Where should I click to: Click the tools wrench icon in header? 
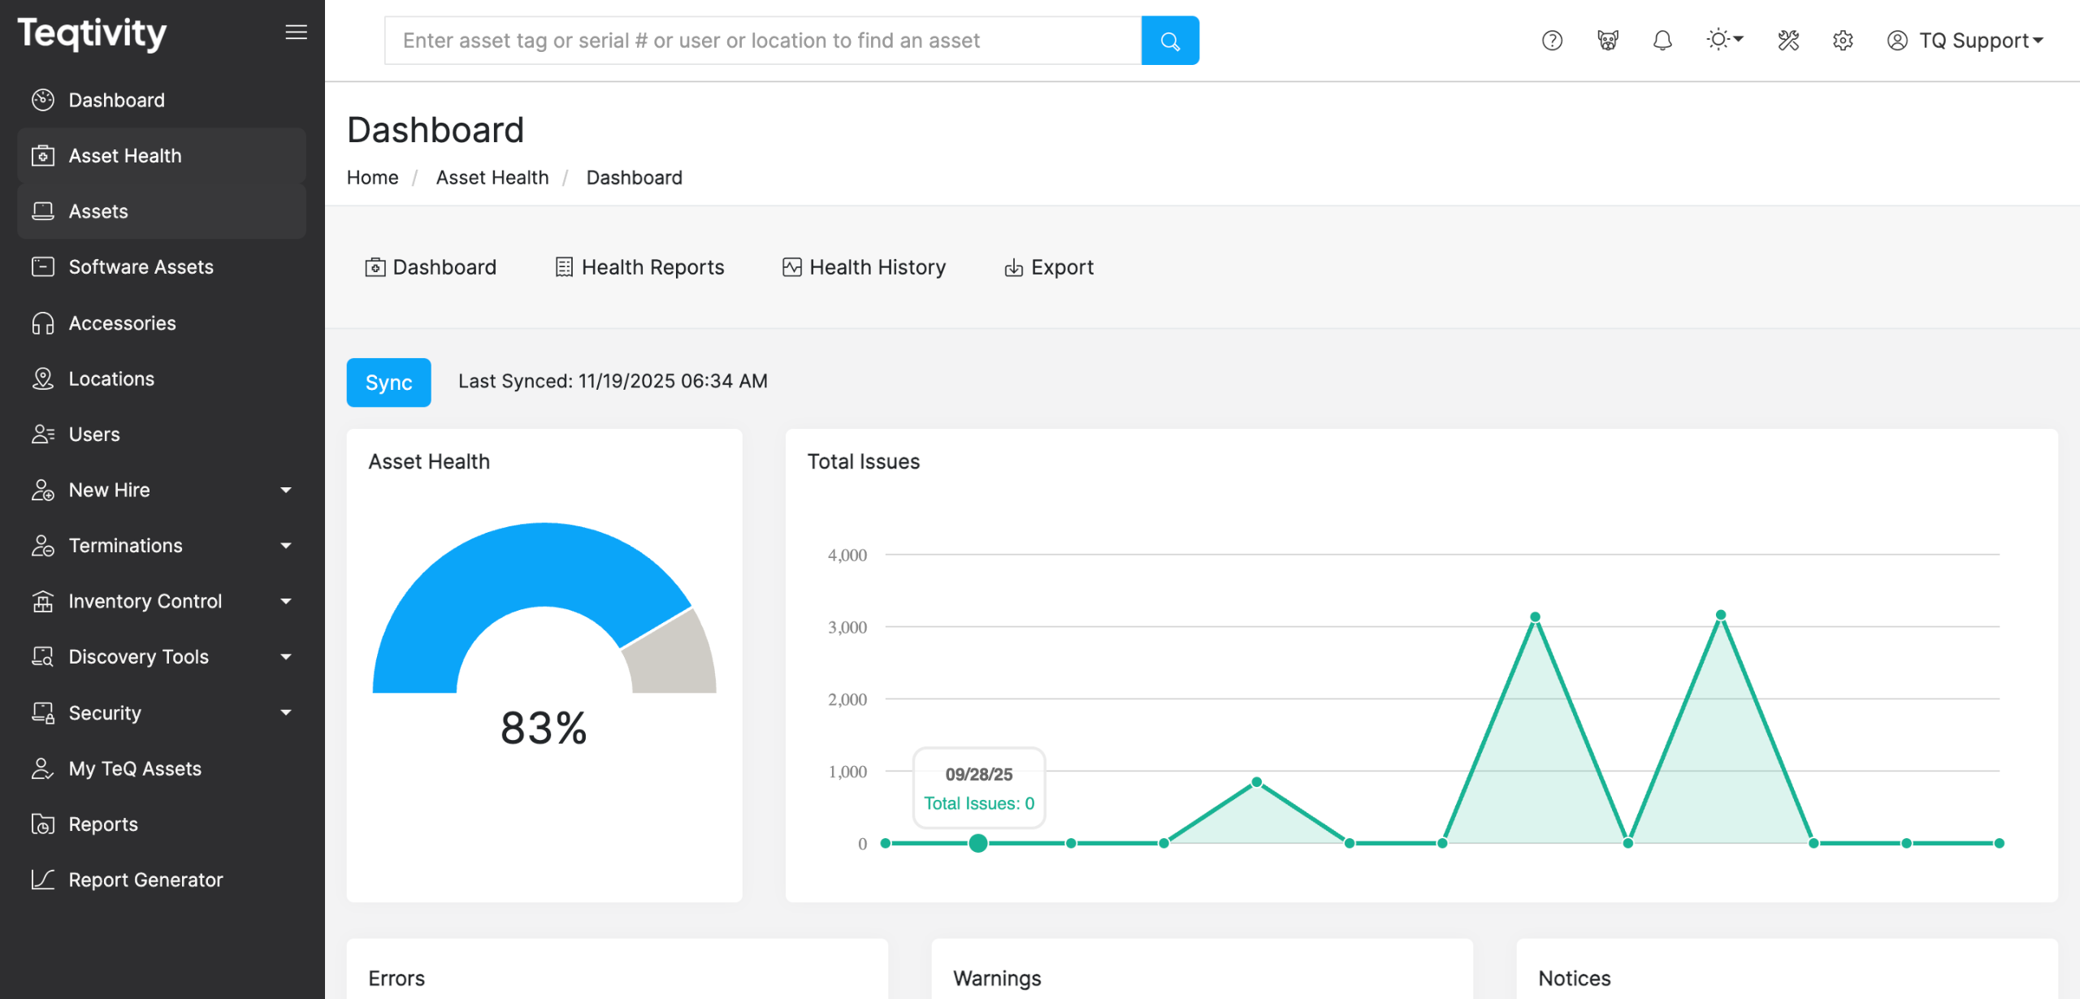pos(1788,41)
